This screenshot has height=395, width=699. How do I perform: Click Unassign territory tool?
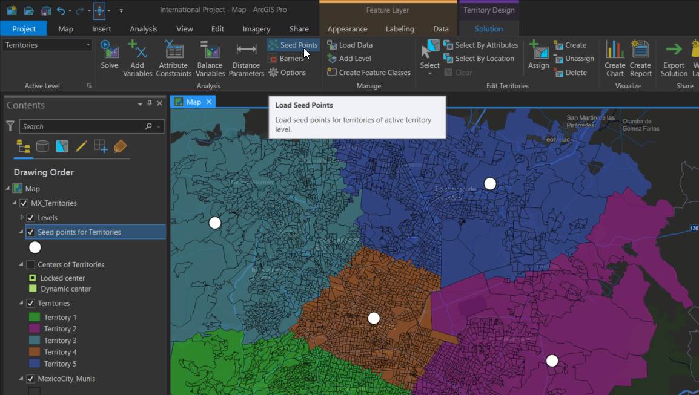point(574,58)
